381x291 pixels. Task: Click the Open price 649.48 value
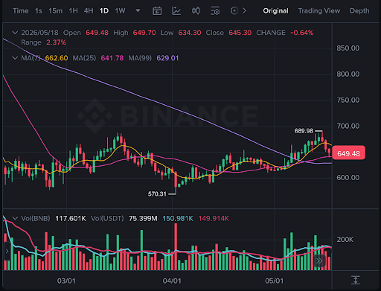coord(97,33)
